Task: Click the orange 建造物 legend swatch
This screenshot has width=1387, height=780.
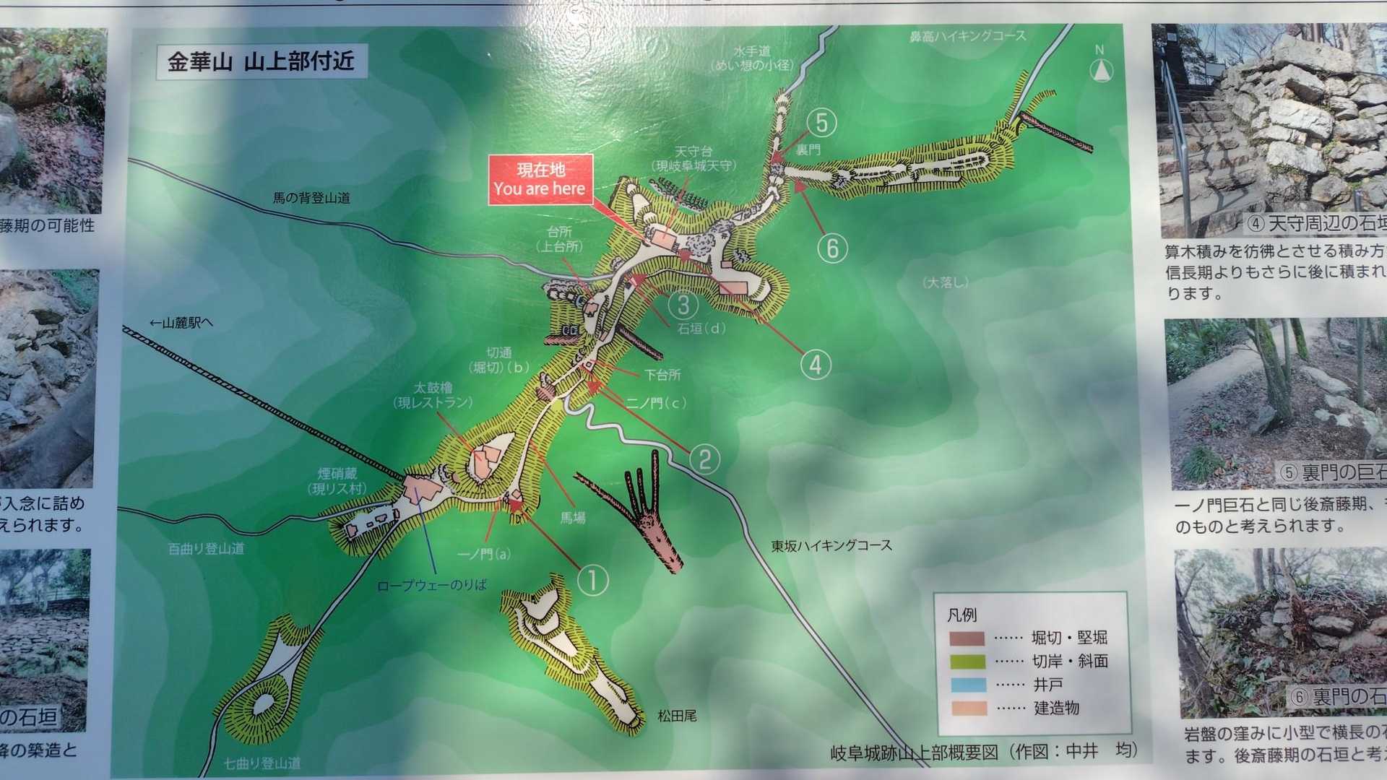Action: pyautogui.click(x=968, y=708)
